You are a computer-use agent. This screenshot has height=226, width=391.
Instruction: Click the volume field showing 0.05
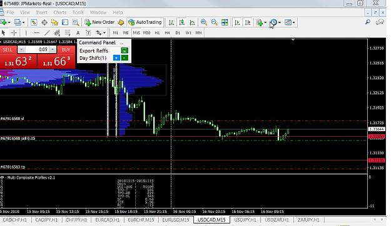tap(37, 49)
